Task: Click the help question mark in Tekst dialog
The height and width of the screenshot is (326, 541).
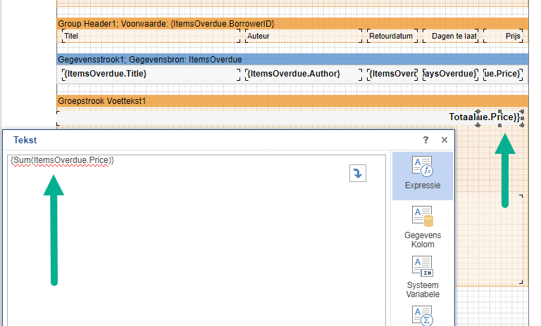Action: pos(425,141)
